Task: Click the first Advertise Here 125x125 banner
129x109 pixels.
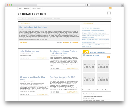Action: point(89,66)
